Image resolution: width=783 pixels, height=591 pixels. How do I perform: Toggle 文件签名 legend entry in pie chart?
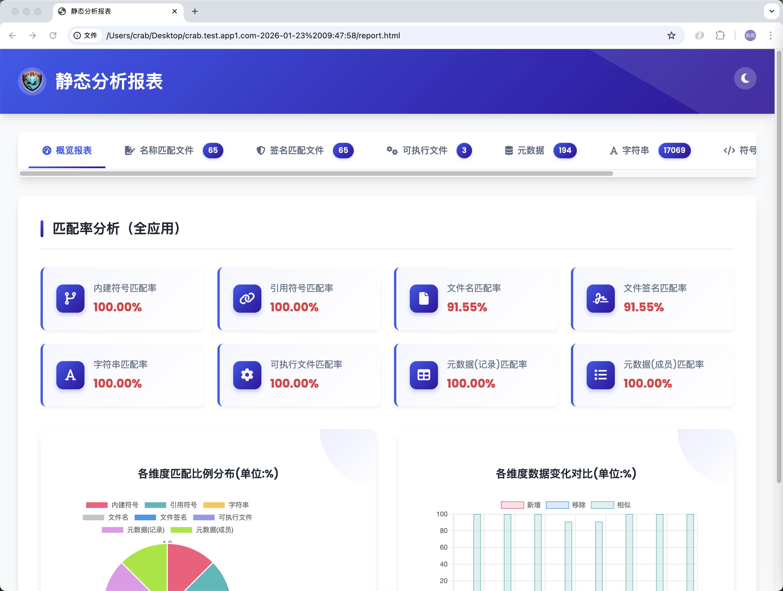click(x=161, y=517)
